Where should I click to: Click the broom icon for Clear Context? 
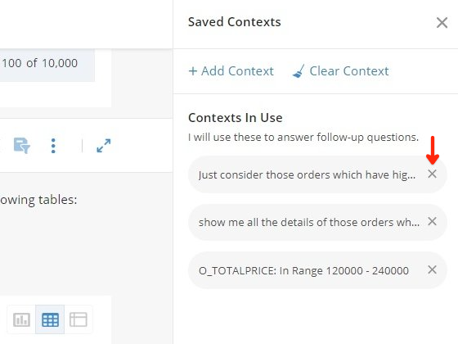click(x=299, y=71)
